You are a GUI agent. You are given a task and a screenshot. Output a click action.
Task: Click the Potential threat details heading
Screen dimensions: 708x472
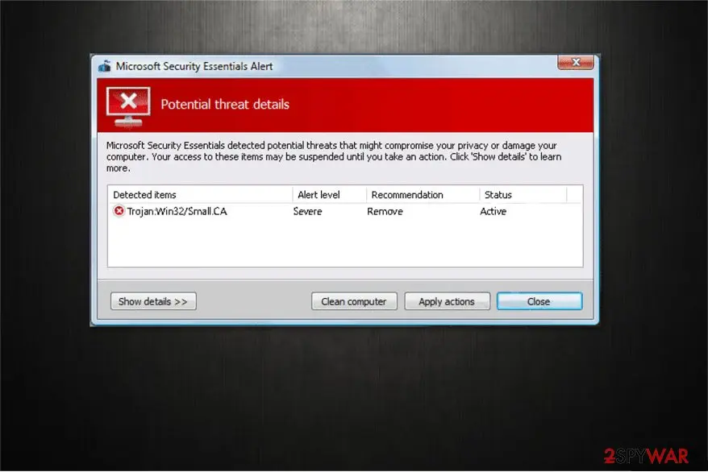pos(225,105)
